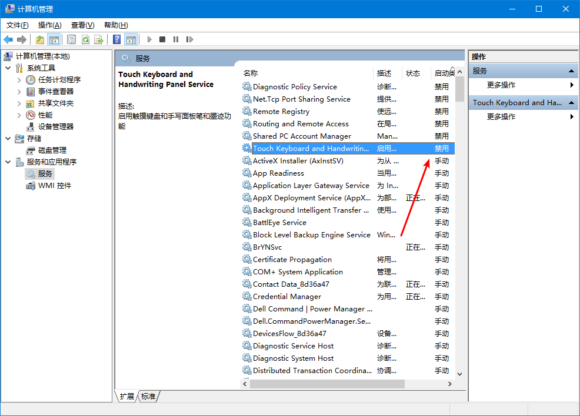The height and width of the screenshot is (416, 580).
Task: Open Help via the blue question-mark icon
Action: pyautogui.click(x=117, y=39)
